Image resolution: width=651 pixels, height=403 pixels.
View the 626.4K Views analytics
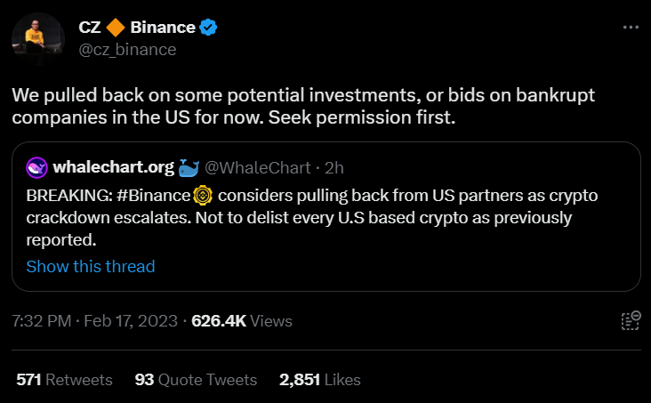[242, 321]
